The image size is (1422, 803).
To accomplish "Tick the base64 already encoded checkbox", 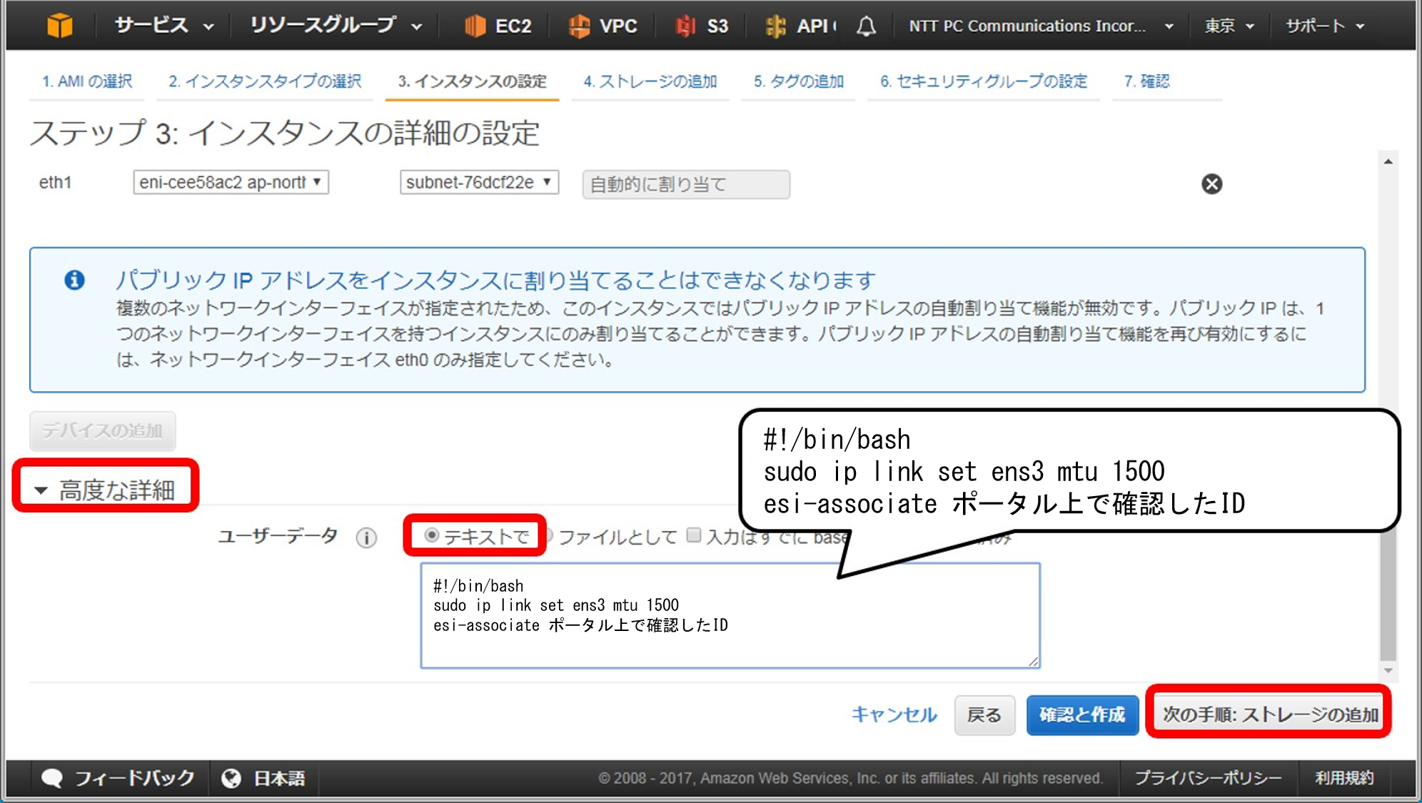I will [693, 535].
